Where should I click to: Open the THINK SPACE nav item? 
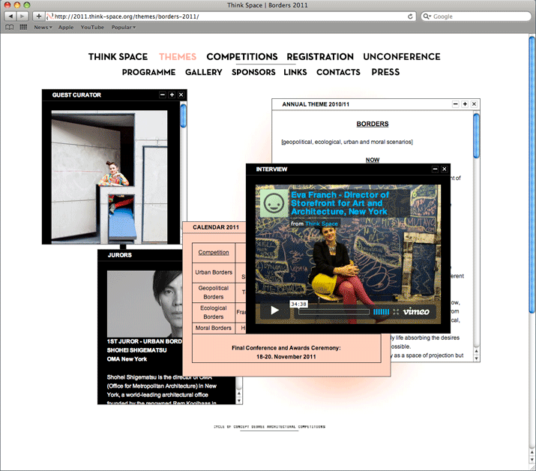(118, 56)
